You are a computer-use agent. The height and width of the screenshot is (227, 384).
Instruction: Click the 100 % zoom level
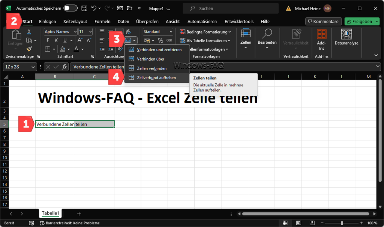point(372,223)
